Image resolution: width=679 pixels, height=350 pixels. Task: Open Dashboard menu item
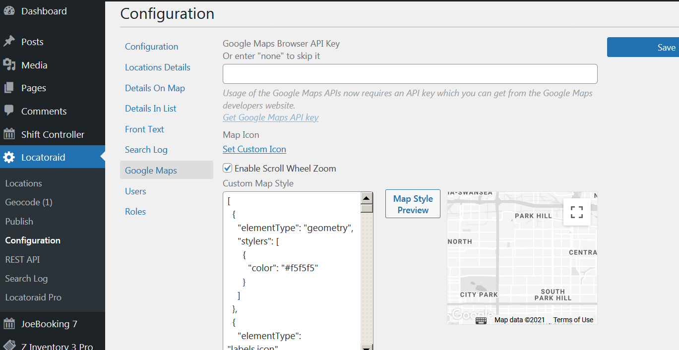53,11
